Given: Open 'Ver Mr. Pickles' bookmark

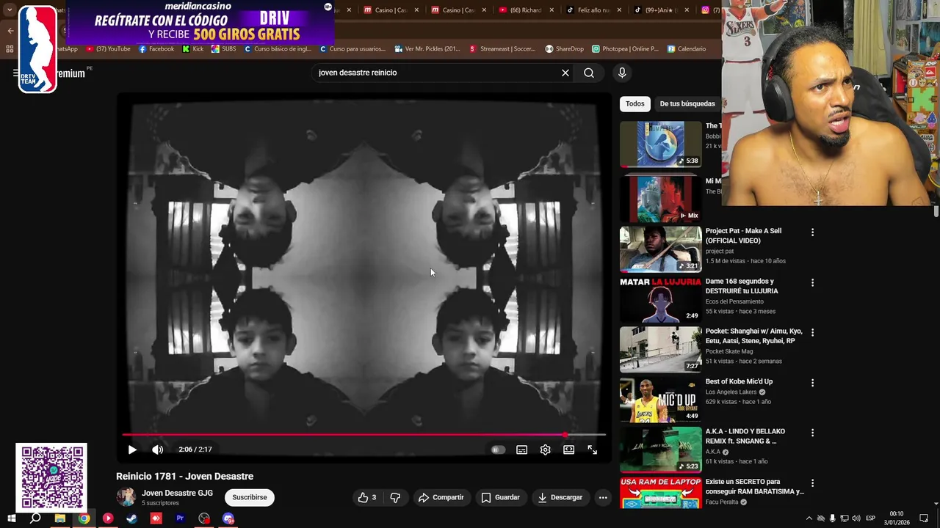Looking at the screenshot, I should [x=427, y=49].
